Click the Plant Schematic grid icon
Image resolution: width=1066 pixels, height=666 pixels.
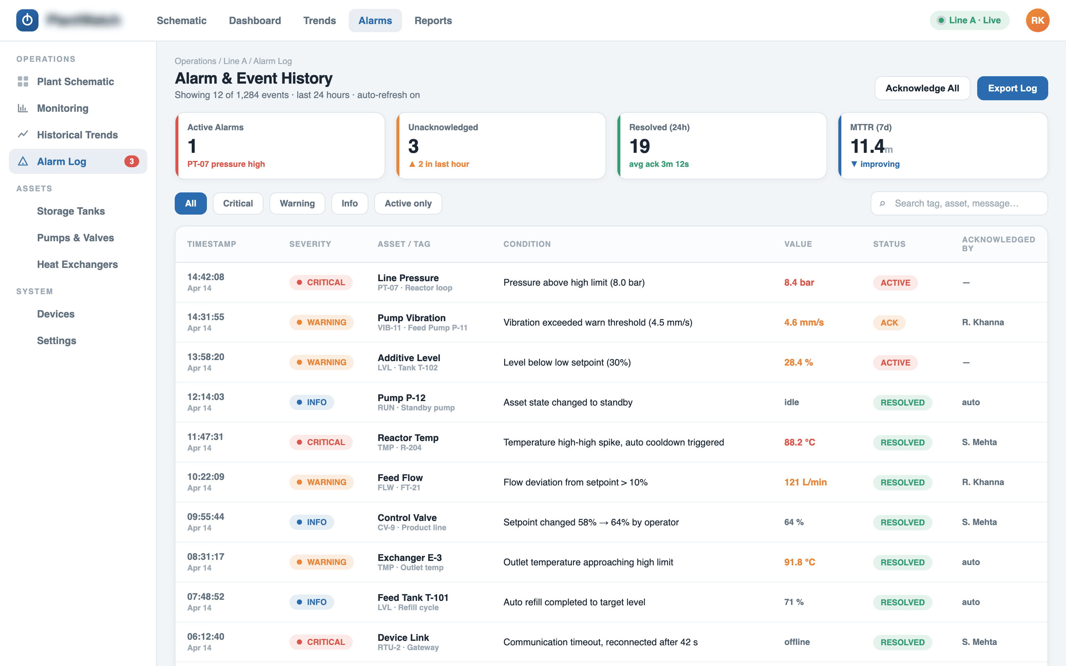coord(23,81)
